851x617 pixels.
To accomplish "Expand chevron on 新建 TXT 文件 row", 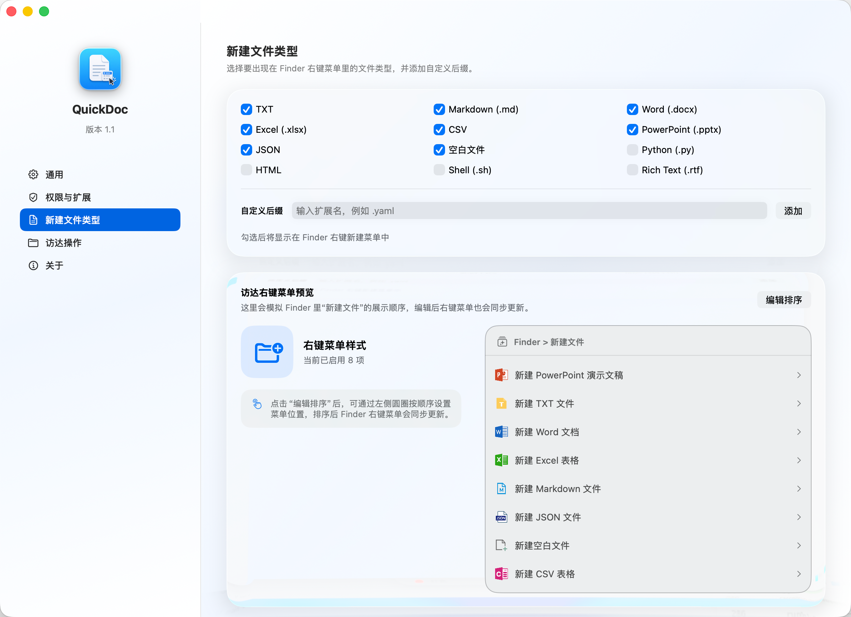I will (799, 404).
